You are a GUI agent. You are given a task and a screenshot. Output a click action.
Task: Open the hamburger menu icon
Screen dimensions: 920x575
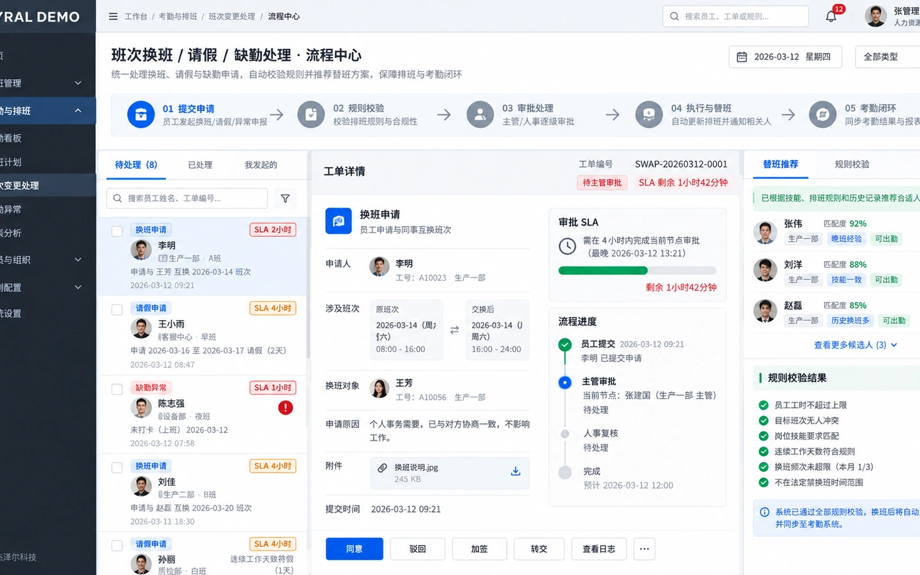point(113,17)
